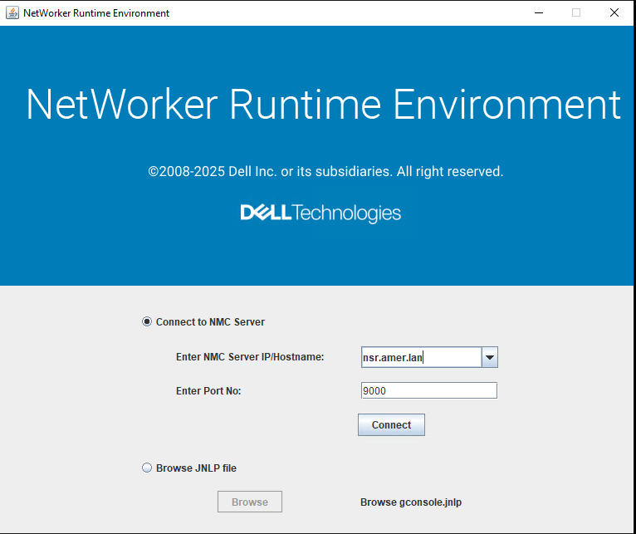636x534 pixels.
Task: Click into the NMC Server IP/Hostname field
Action: [422, 357]
